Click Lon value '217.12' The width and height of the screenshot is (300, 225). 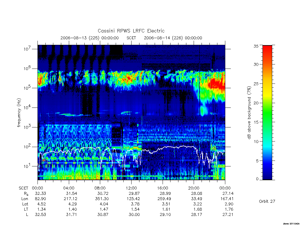point(70,199)
